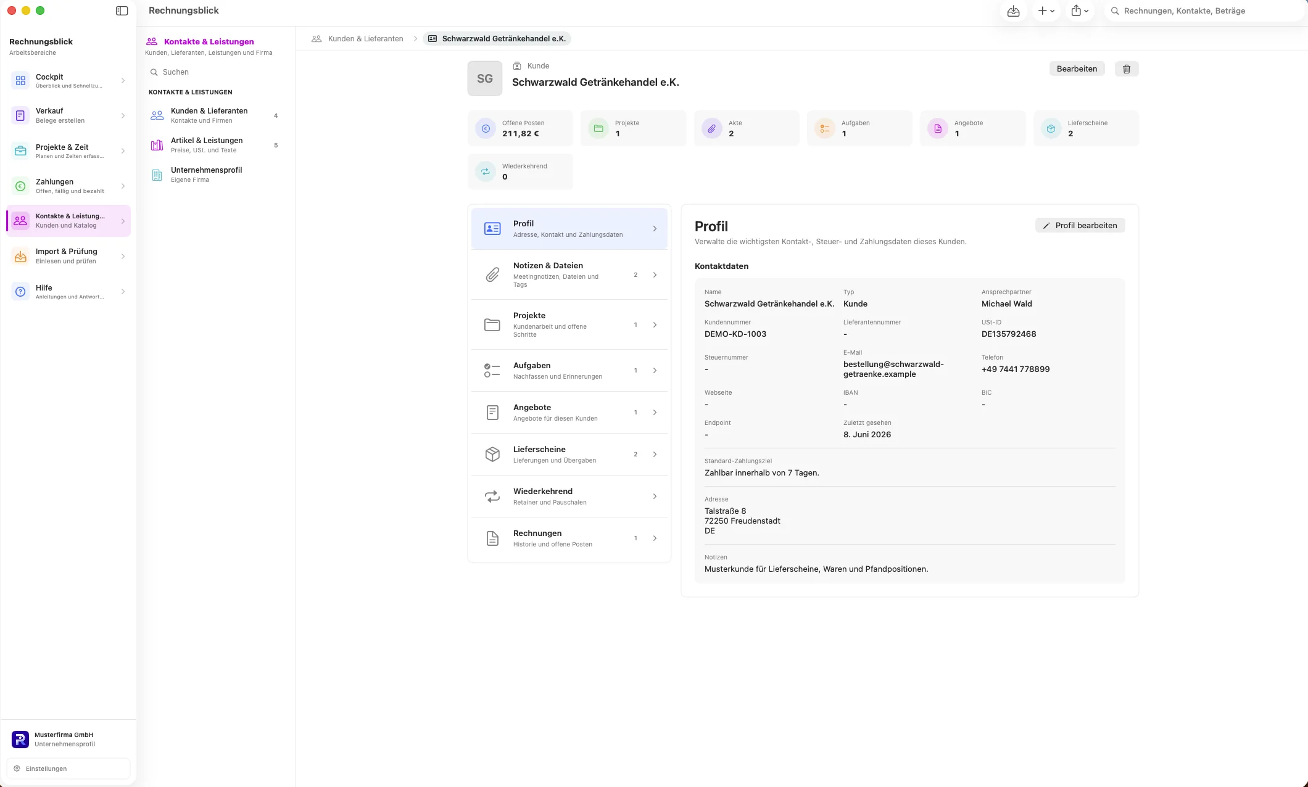Screen dimensions: 1308x787
Task: Click the Lieferscheine box icon in section list
Action: [492, 455]
